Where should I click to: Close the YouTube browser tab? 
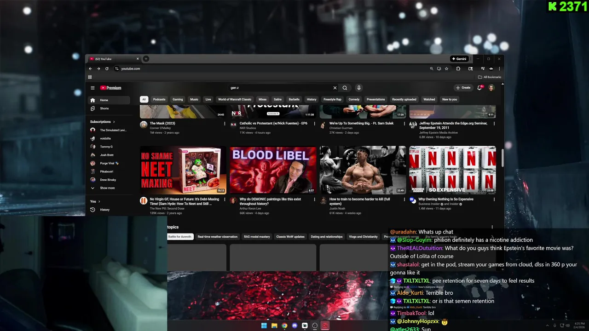pyautogui.click(x=138, y=59)
